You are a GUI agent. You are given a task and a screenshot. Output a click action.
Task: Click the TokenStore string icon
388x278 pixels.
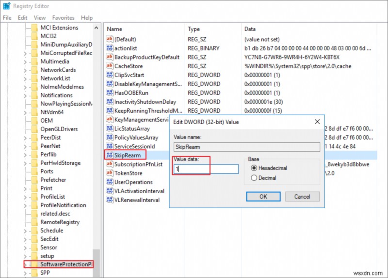pyautogui.click(x=110, y=173)
